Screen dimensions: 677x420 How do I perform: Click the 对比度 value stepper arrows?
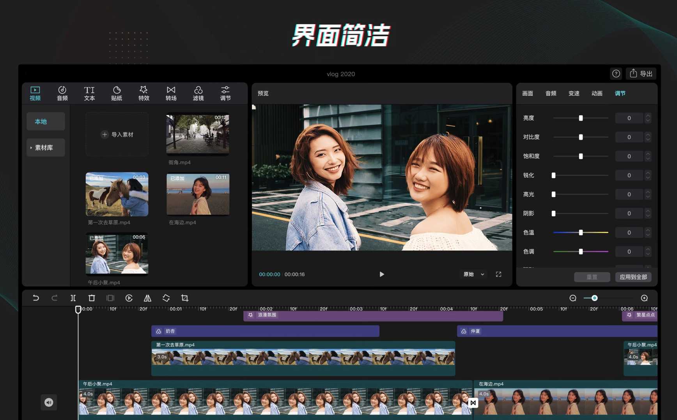[648, 137]
